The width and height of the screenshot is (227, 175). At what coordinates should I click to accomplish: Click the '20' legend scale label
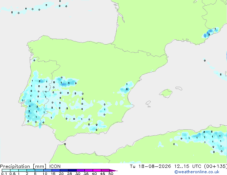point(61,174)
